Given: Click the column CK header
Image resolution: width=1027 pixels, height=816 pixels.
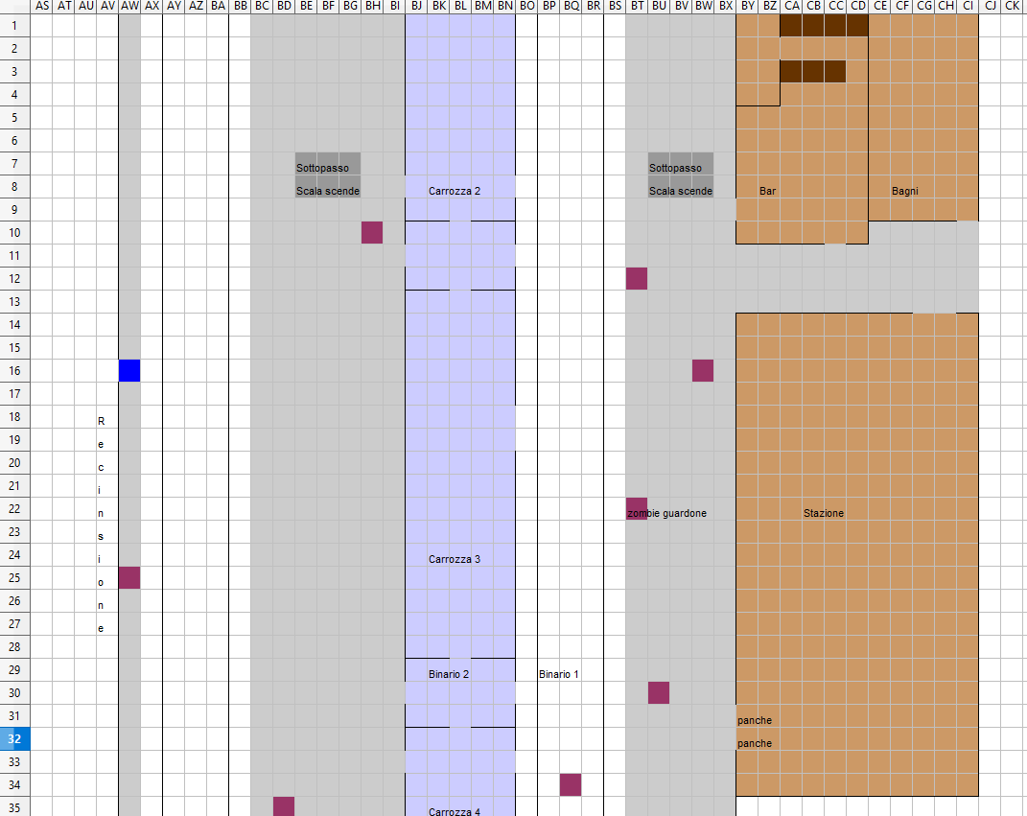Looking at the screenshot, I should point(1012,7).
